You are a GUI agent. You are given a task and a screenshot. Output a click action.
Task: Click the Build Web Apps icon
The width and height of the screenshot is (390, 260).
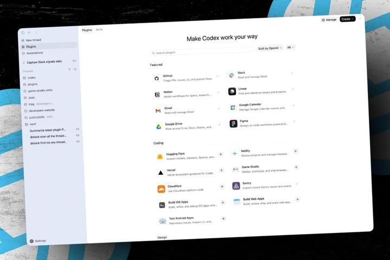click(x=237, y=201)
